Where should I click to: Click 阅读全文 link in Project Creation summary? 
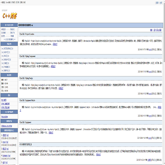55,44
